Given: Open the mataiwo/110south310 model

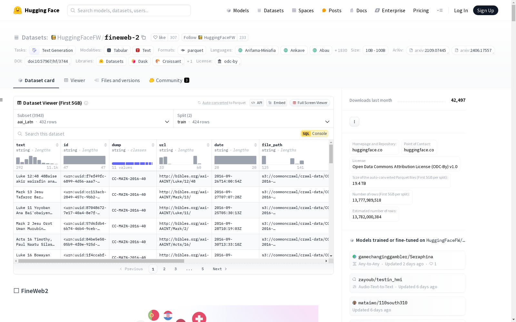Looking at the screenshot, I should coord(407,306).
